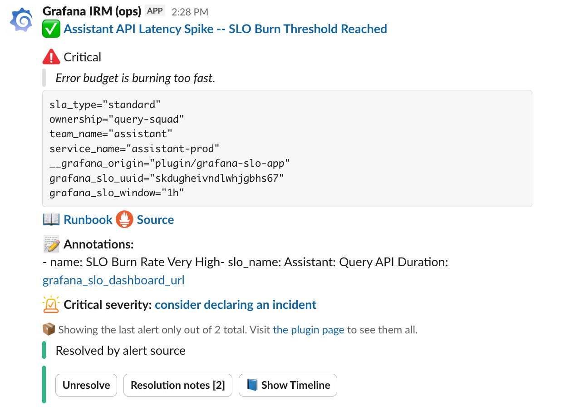Click the alarm clock icon near Critical severity
Screen dimensions: 570x407
(51, 304)
